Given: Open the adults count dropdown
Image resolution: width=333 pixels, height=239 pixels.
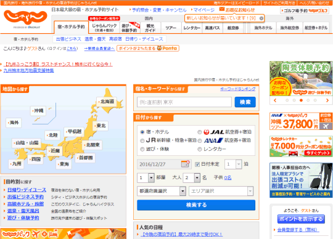Looking at the screenshot, I should coord(192,178).
